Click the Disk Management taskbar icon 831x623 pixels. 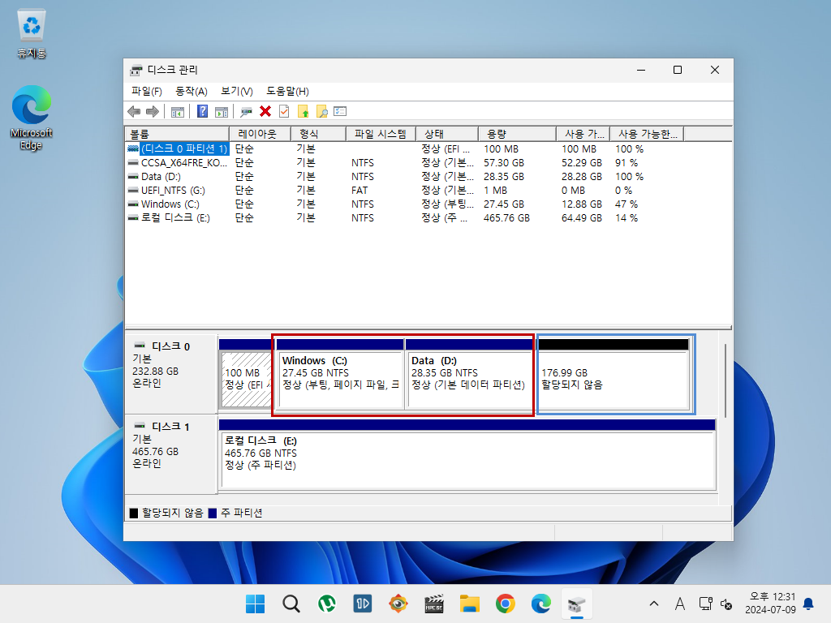(577, 604)
